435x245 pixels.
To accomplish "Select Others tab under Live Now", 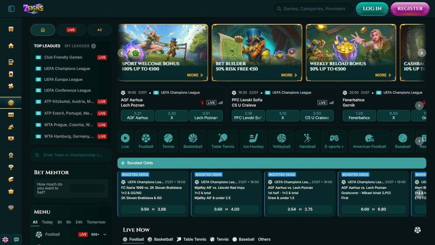I will pyautogui.click(x=264, y=239).
